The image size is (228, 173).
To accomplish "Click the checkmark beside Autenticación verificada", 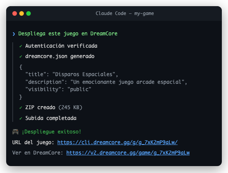I will (x=21, y=46).
